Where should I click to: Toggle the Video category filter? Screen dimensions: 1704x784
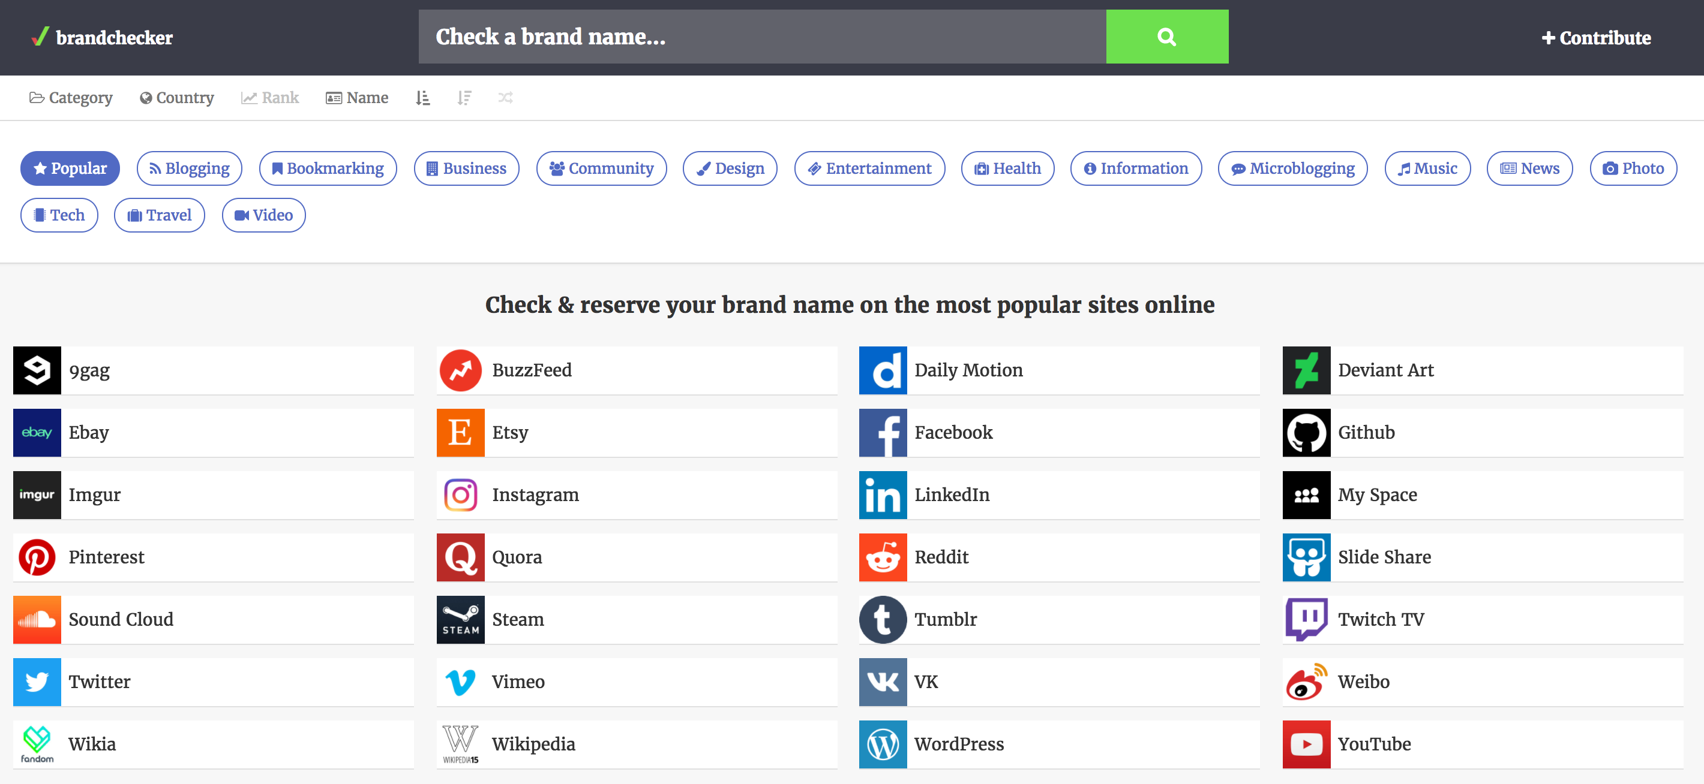pos(263,216)
